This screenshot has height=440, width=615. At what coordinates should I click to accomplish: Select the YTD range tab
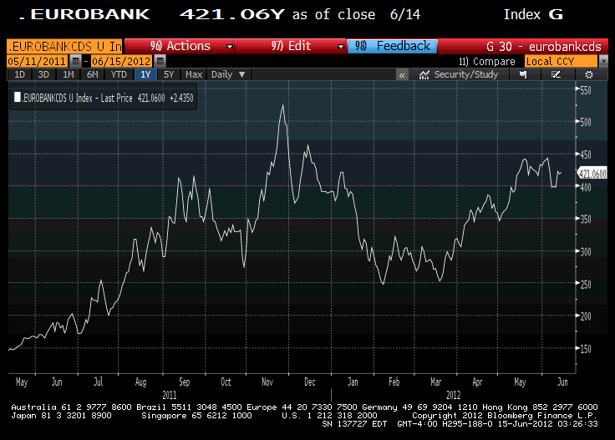pos(119,74)
